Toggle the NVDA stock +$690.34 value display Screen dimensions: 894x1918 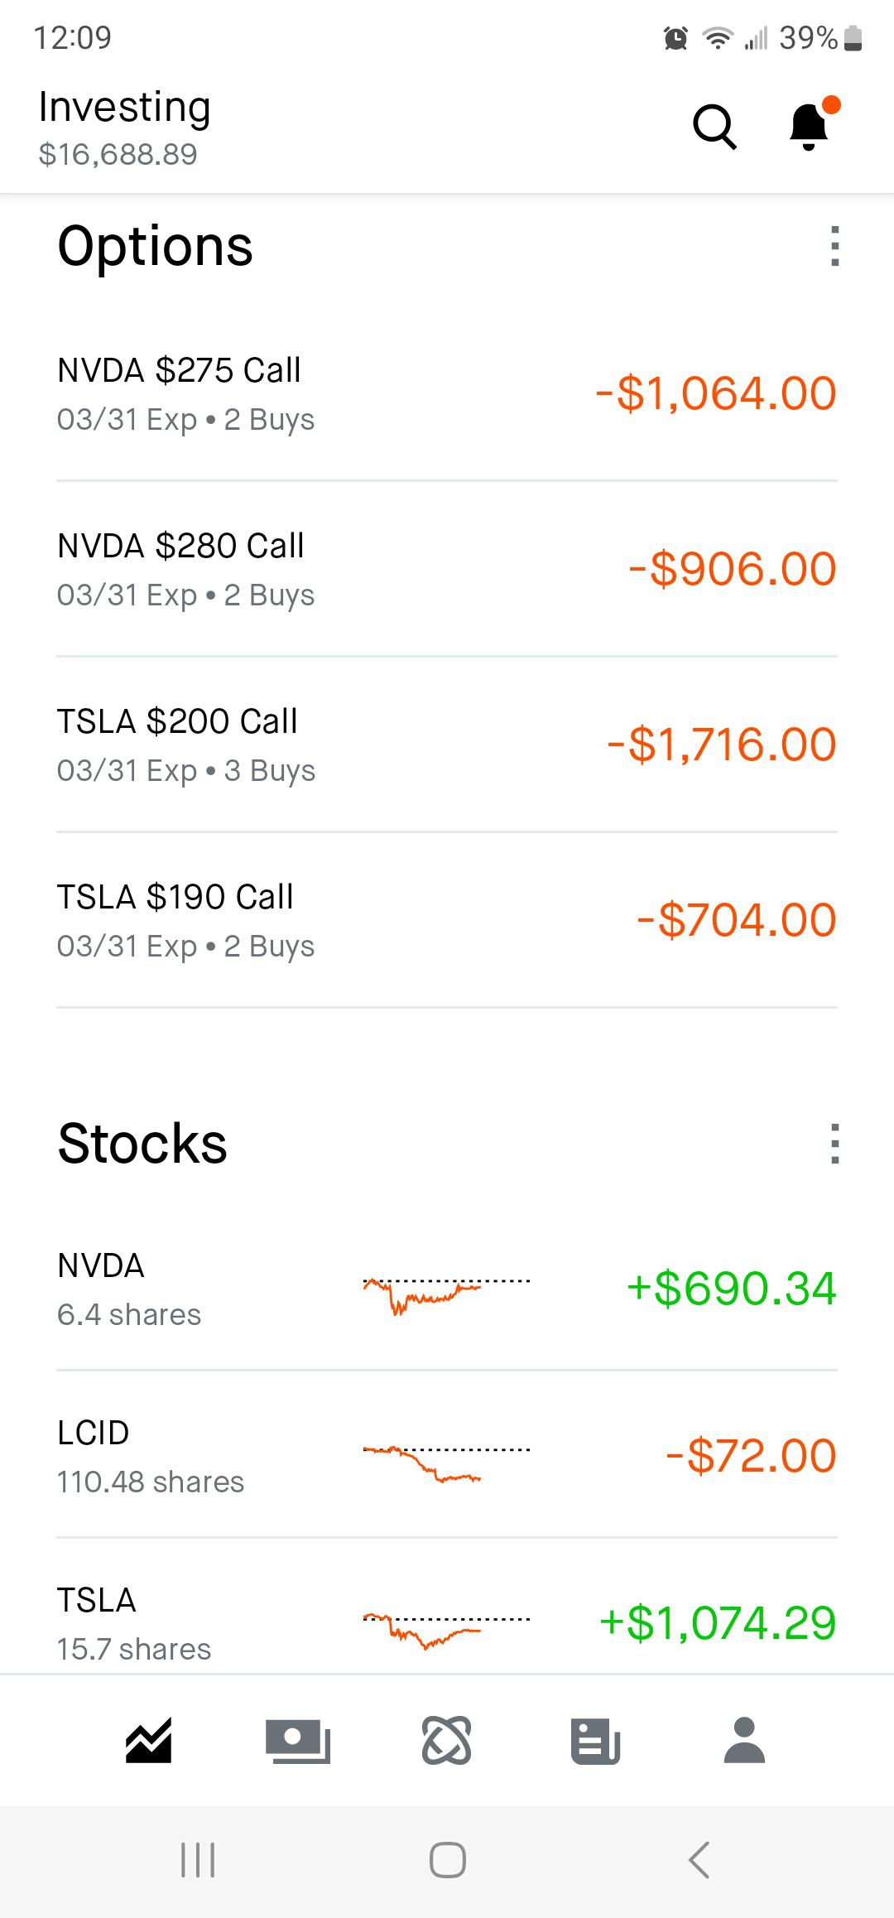tap(732, 1289)
